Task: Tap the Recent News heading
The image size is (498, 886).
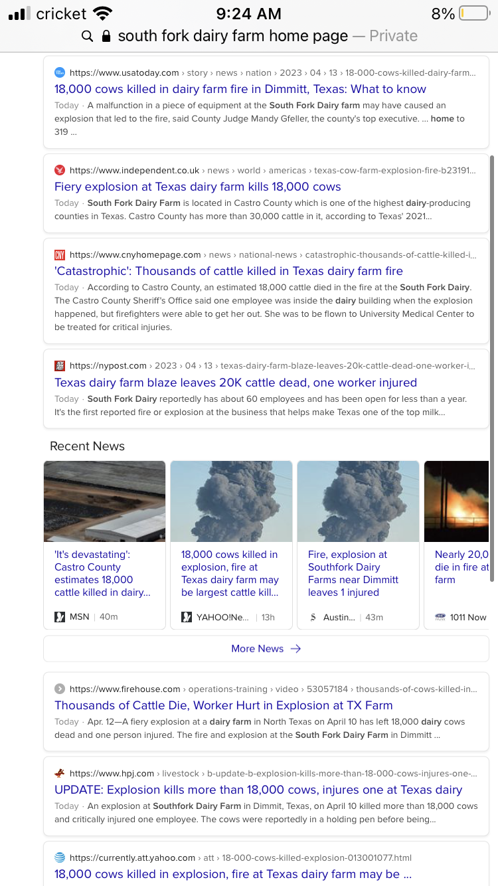Action: [x=87, y=446]
